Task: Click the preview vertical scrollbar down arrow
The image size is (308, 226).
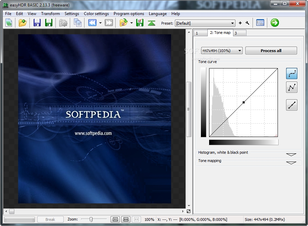Action: click(x=189, y=205)
